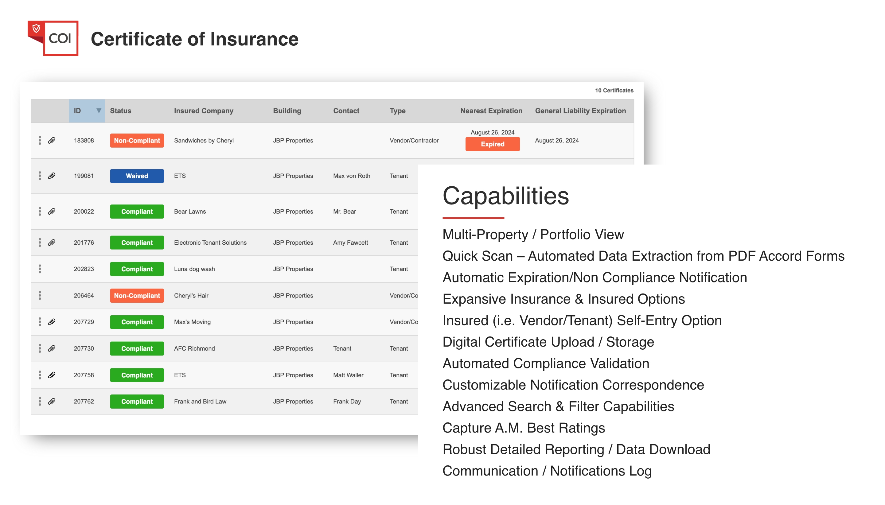The width and height of the screenshot is (885, 505).
Task: View the attachment for Bear Lawns certificate
Action: click(x=52, y=211)
